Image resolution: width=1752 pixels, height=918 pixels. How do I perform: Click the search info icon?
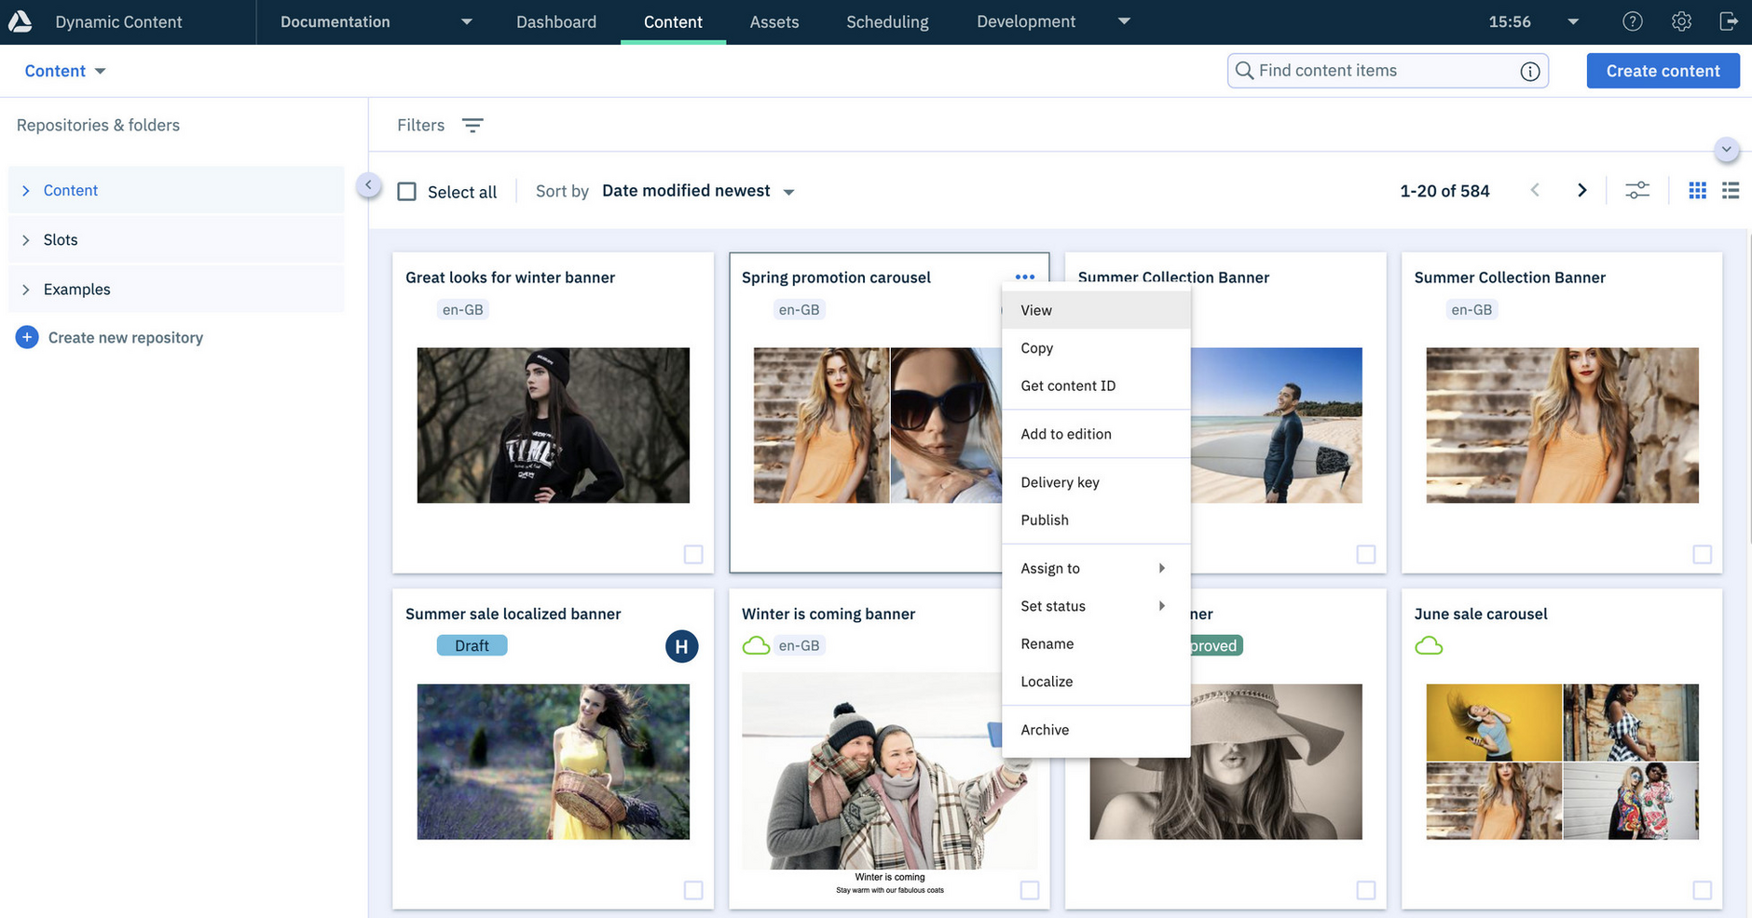pyautogui.click(x=1530, y=72)
